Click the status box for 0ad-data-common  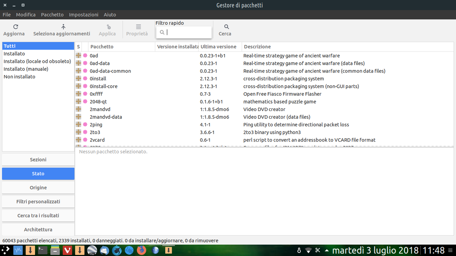[78, 71]
